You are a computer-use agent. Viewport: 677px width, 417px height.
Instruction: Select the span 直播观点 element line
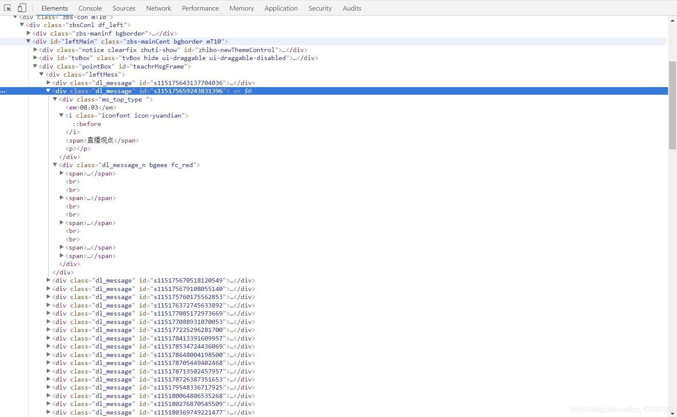point(102,140)
